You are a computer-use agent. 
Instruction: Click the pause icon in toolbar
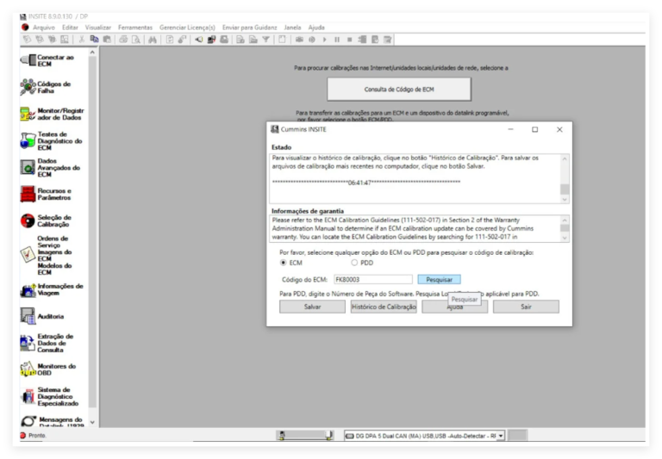337,40
